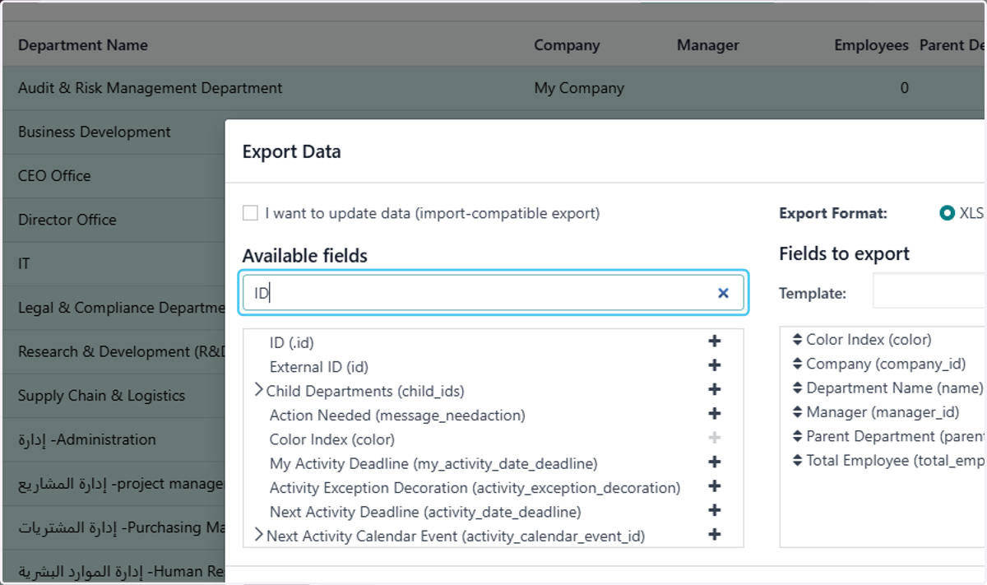This screenshot has height=585, width=987.
Task: Select Company (company_id) in fields to export
Action: pyautogui.click(x=886, y=364)
